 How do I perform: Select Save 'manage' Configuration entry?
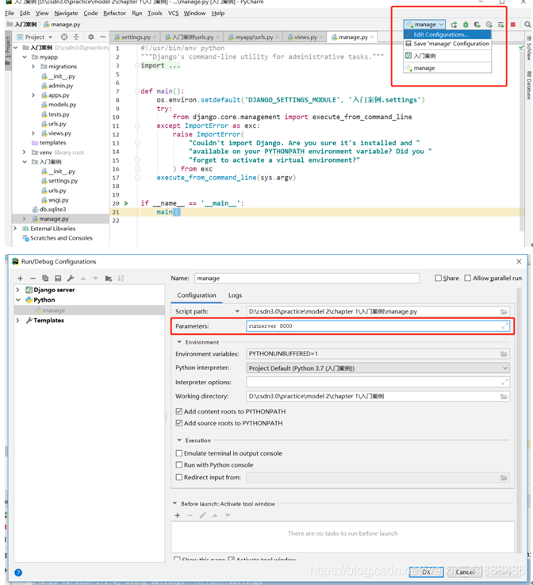click(x=447, y=44)
